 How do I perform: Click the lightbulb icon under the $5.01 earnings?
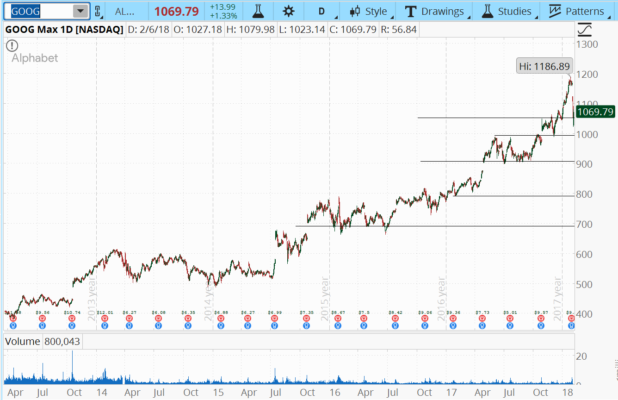[510, 326]
